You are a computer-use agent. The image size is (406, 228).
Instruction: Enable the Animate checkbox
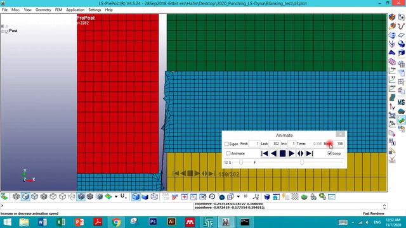pos(228,153)
